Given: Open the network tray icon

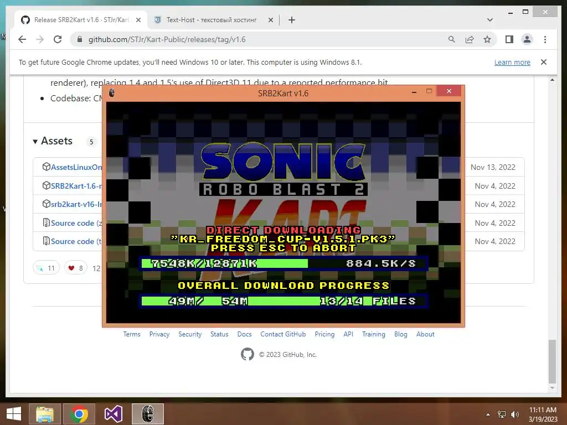Looking at the screenshot, I should point(502,414).
